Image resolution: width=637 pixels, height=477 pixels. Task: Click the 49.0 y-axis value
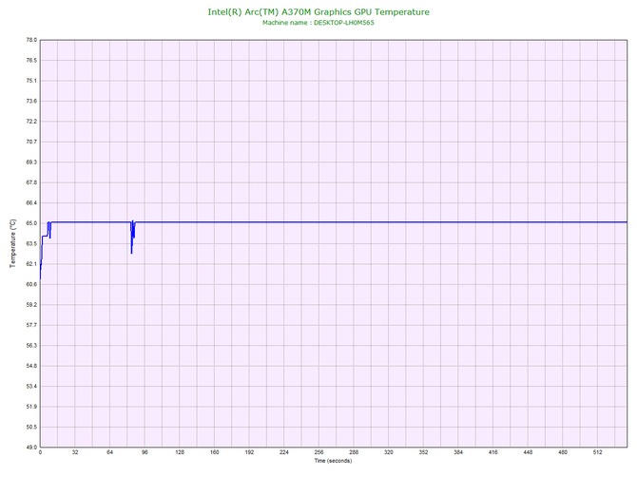[x=31, y=448]
